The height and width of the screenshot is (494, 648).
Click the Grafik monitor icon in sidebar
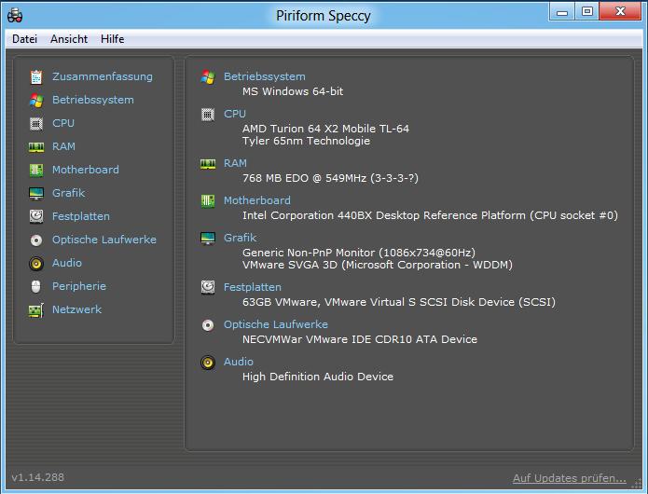coord(36,193)
